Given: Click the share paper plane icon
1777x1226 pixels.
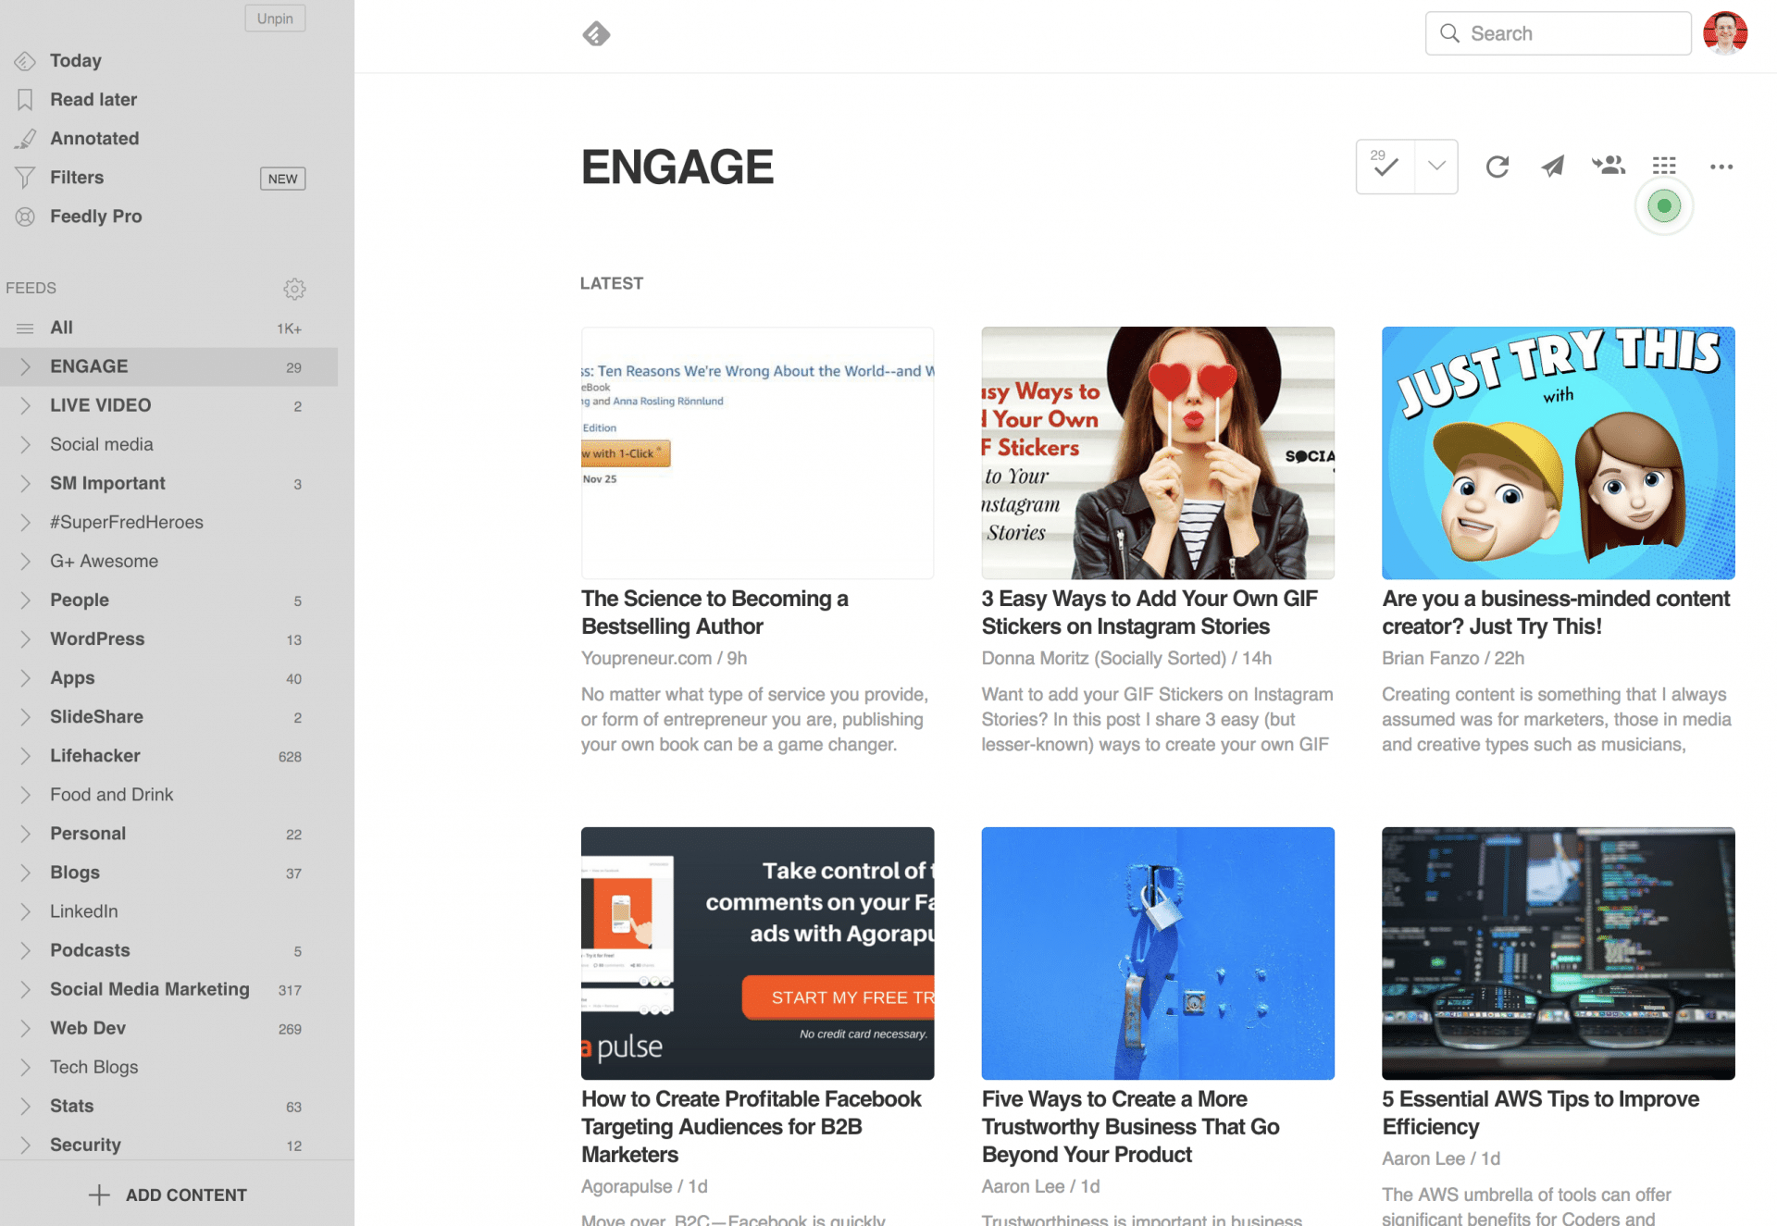Looking at the screenshot, I should pyautogui.click(x=1553, y=167).
